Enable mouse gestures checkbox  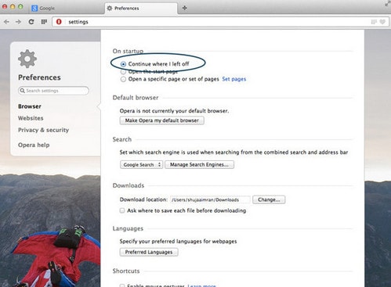click(x=122, y=285)
